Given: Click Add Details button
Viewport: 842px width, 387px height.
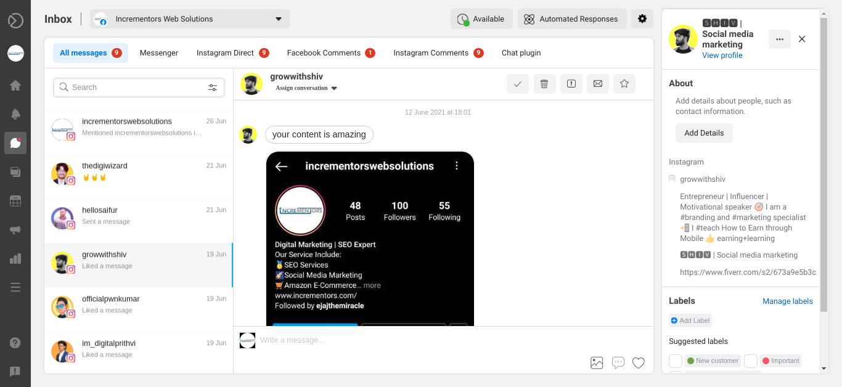Looking at the screenshot, I should coord(704,133).
